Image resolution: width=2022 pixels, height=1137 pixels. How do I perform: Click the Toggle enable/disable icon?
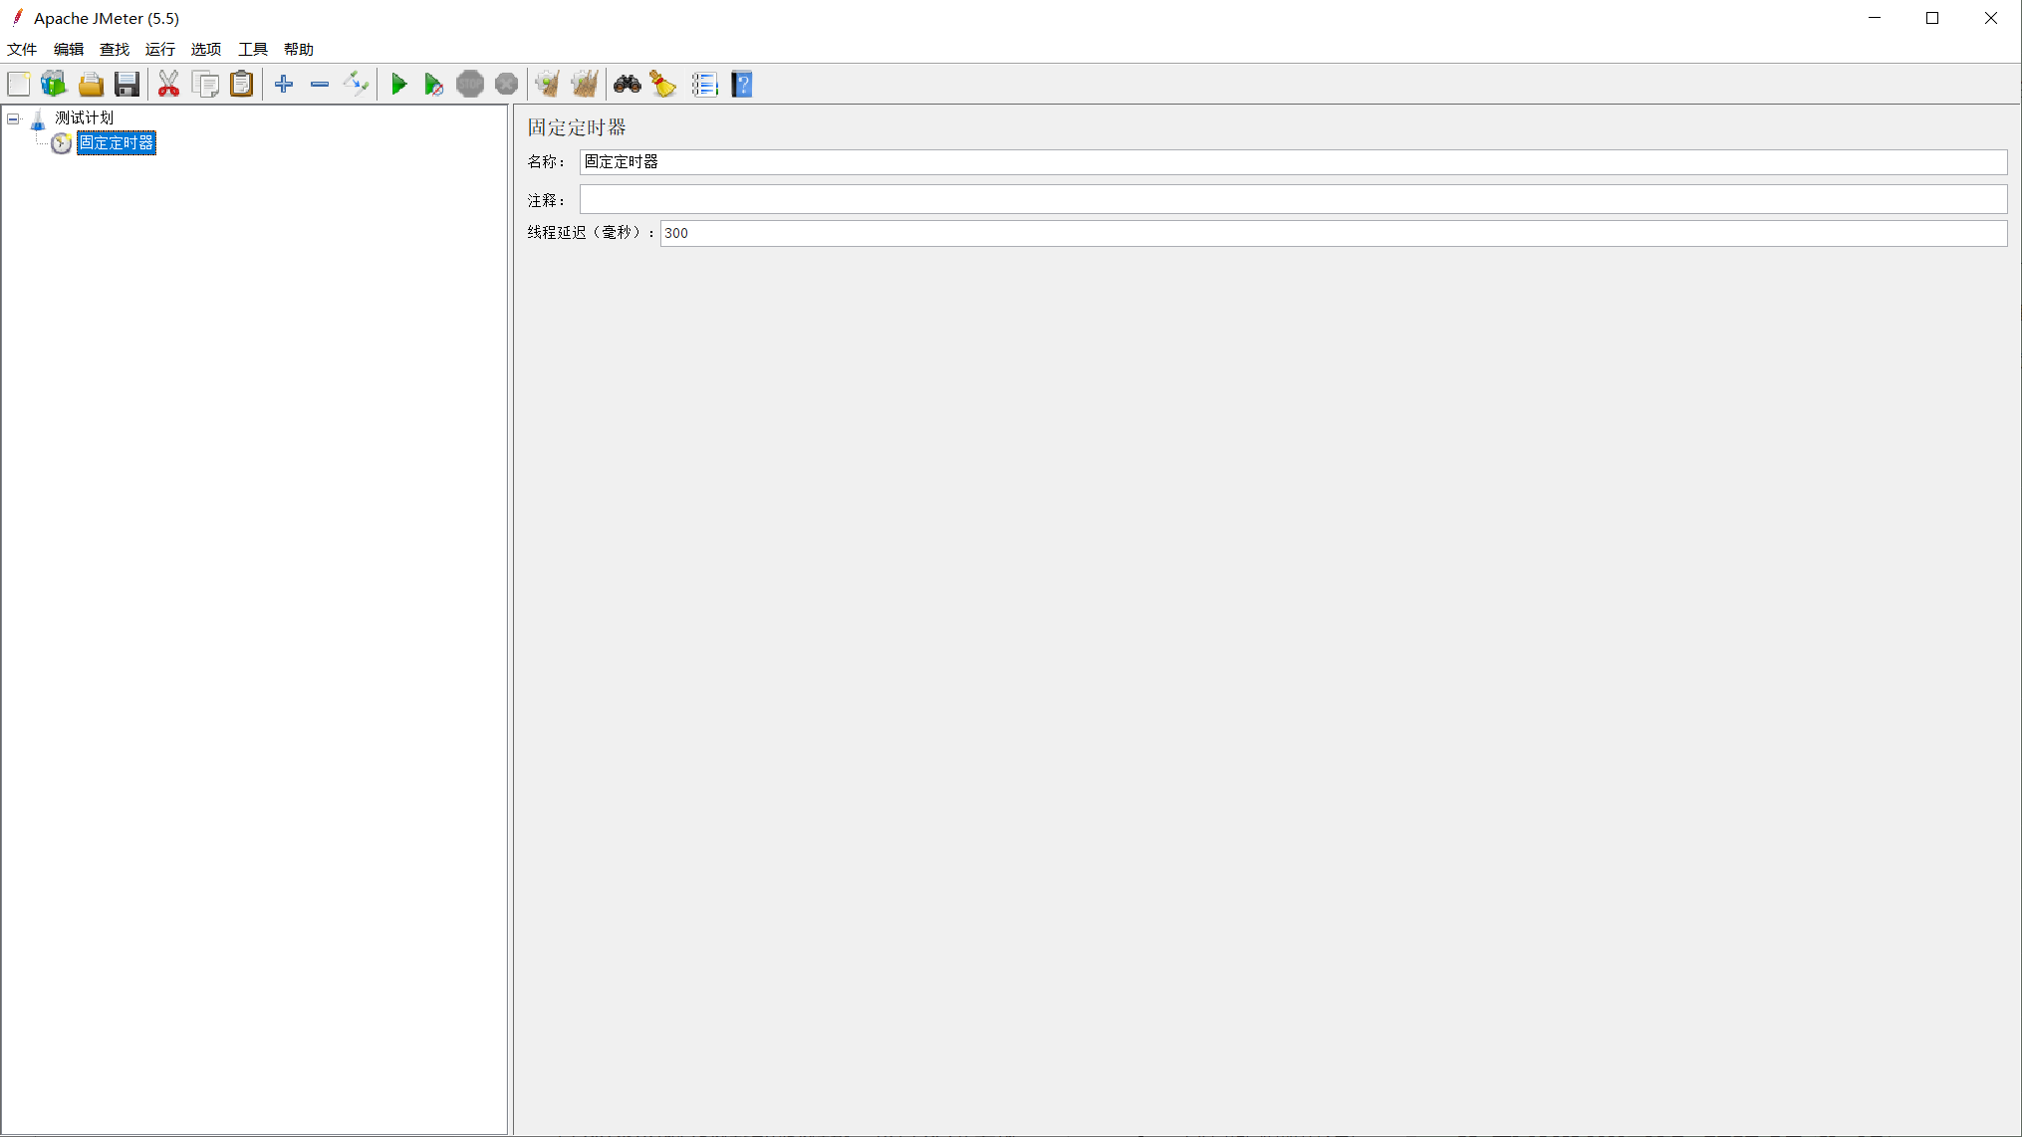point(356,85)
